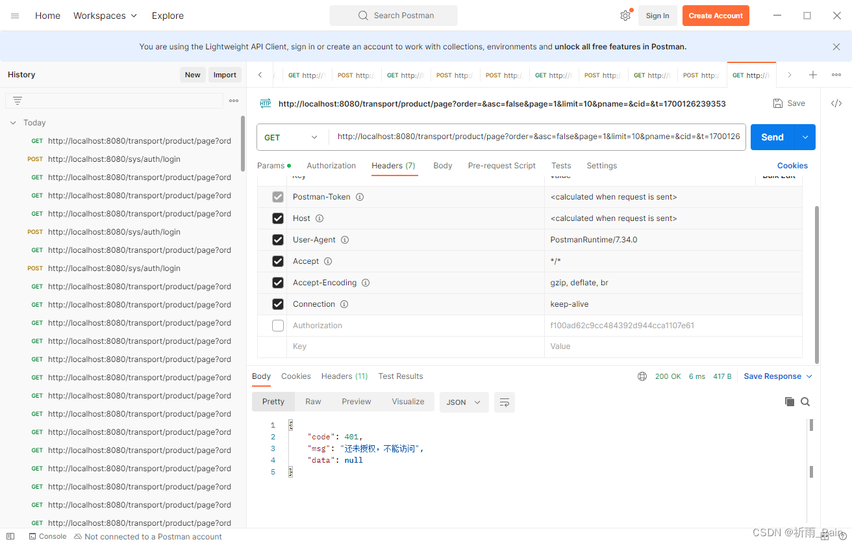This screenshot has height=544, width=852.
Task: Open the Cookies link
Action: tap(792, 166)
